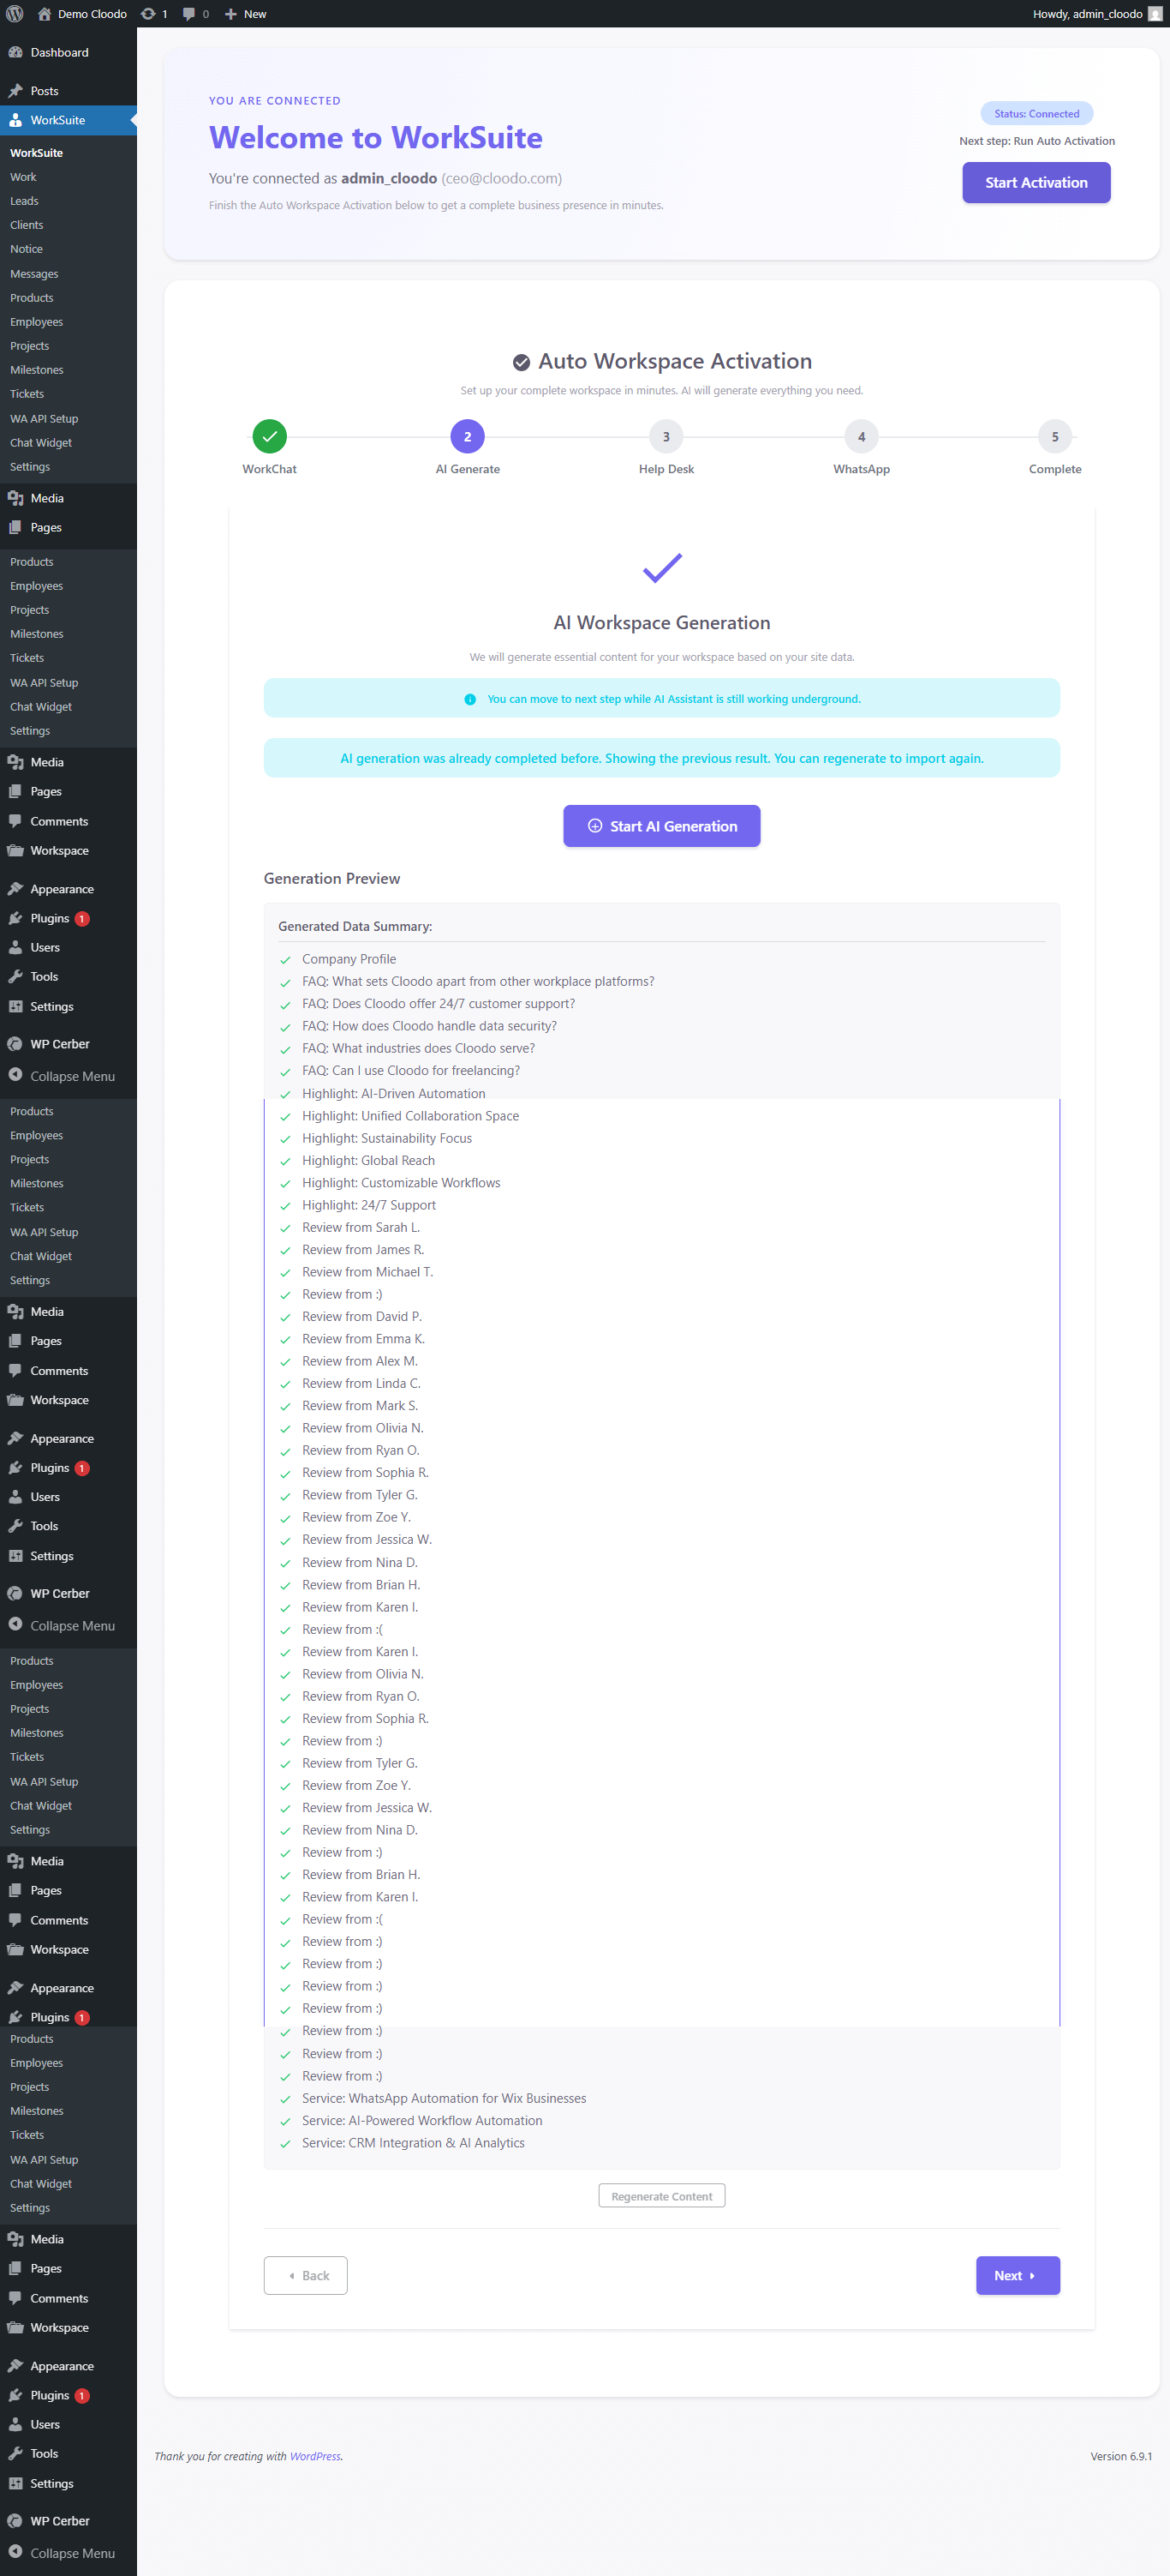Open the Work submenu item under WorkSuite

pos(23,177)
